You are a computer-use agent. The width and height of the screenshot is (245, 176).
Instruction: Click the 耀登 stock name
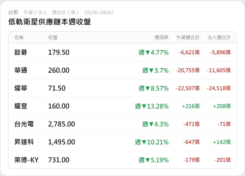tap(21, 106)
